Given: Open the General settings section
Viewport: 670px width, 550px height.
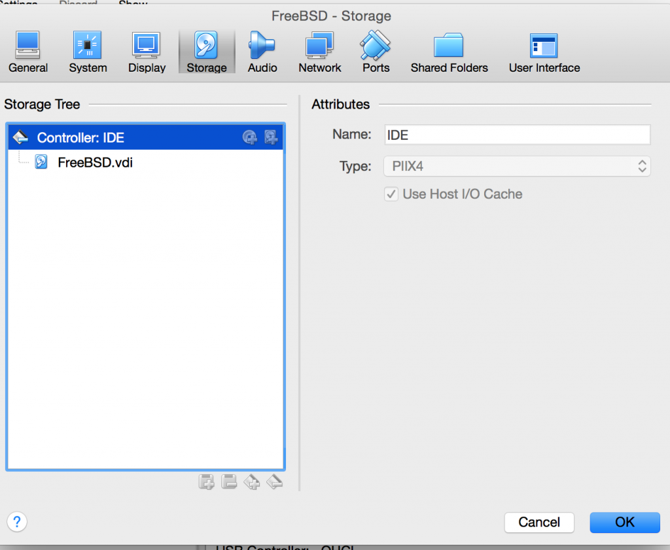Looking at the screenshot, I should [28, 52].
